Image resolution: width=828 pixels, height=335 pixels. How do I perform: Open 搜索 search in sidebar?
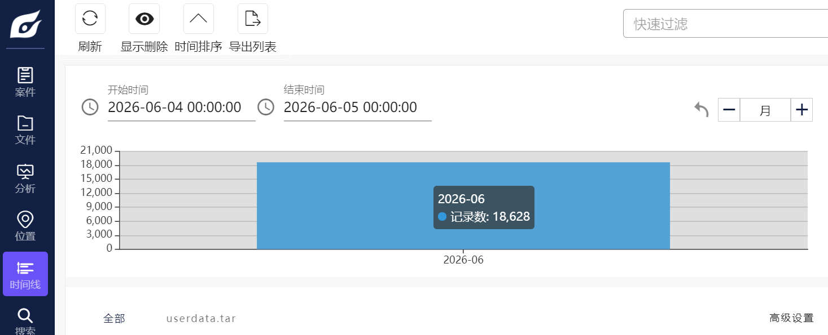coord(25,321)
